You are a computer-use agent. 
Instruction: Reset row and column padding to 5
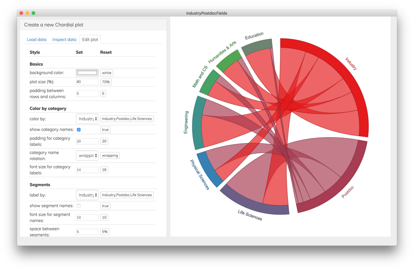point(103,93)
